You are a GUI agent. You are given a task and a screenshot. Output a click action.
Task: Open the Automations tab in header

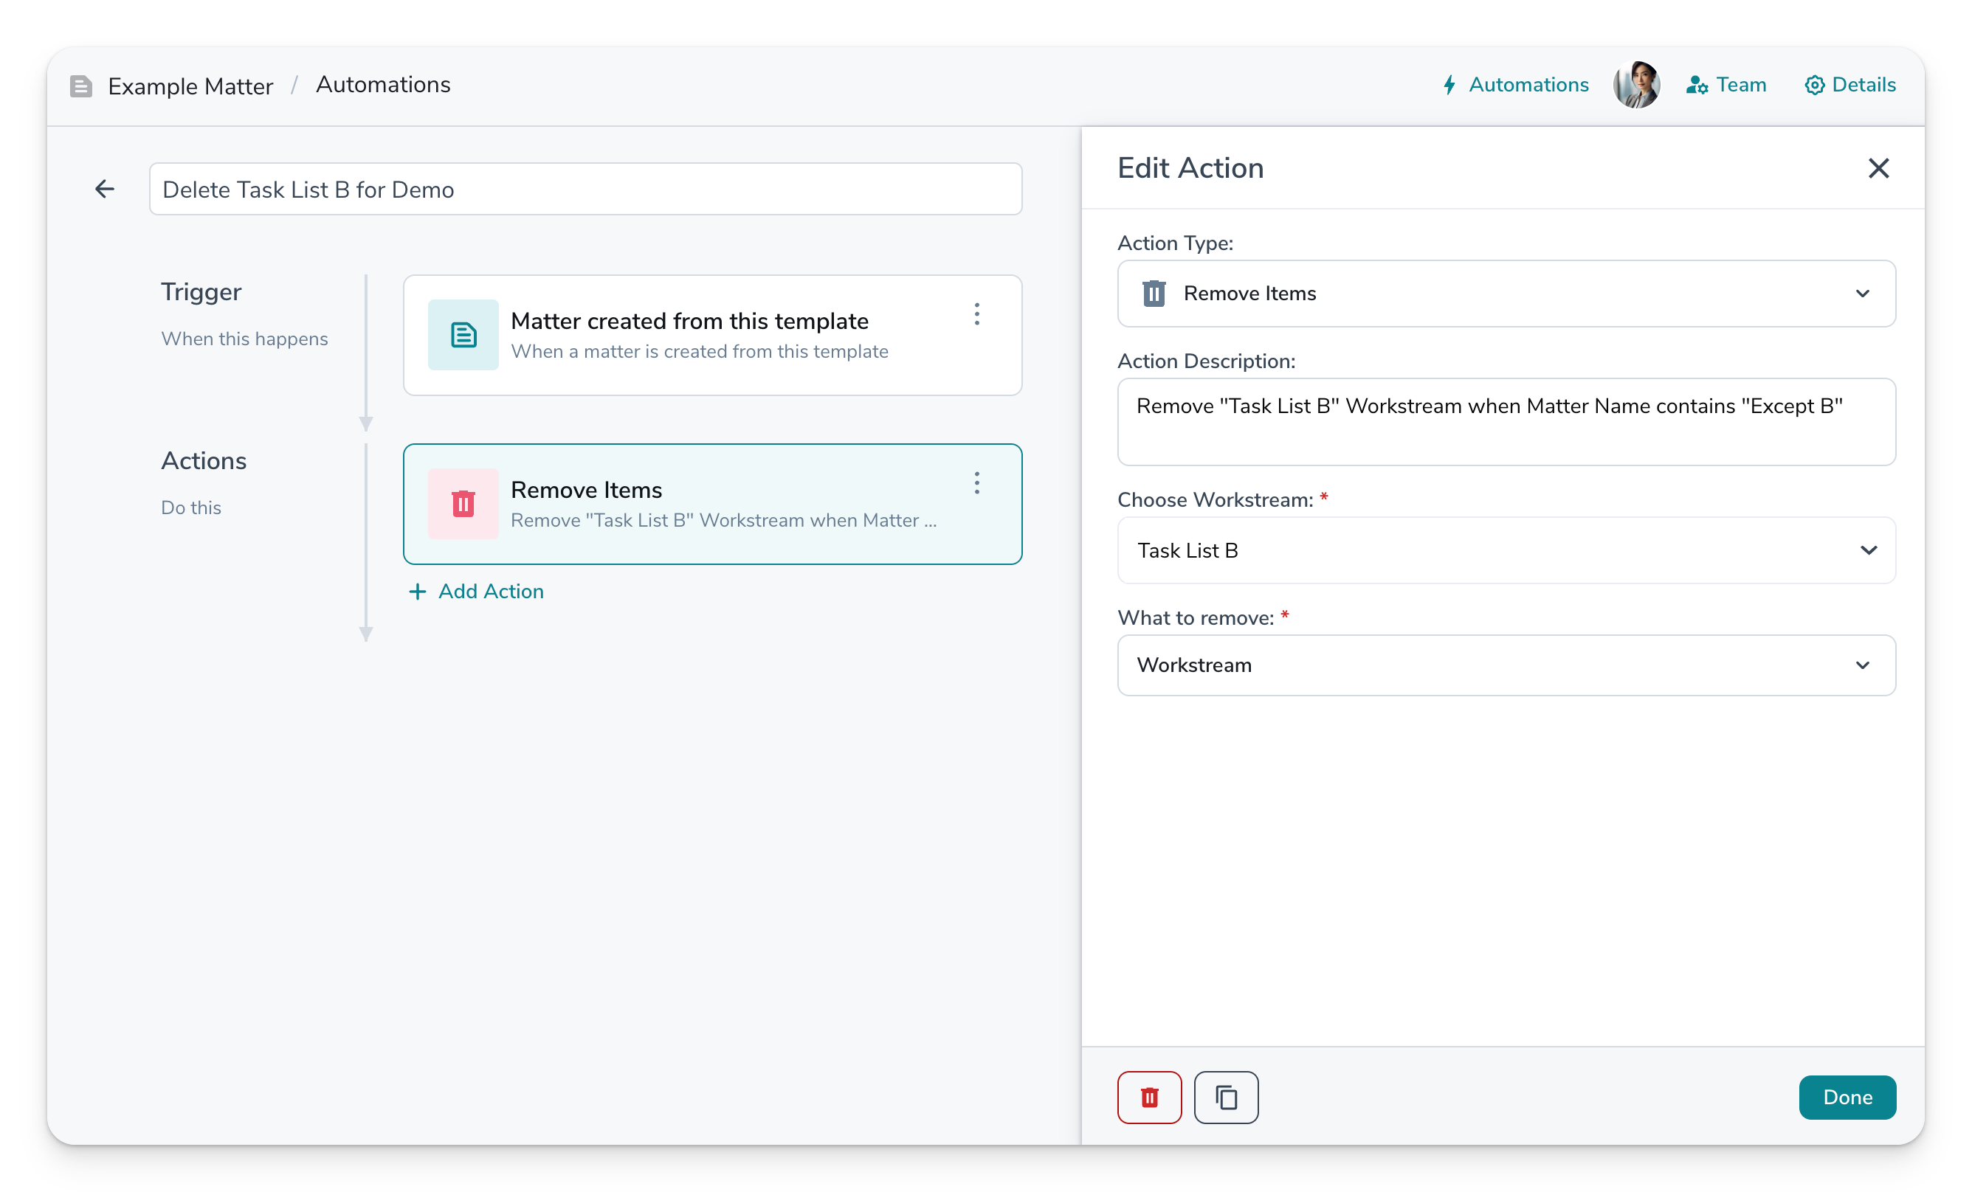(1515, 85)
